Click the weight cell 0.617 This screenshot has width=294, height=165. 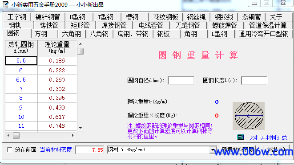(57, 117)
